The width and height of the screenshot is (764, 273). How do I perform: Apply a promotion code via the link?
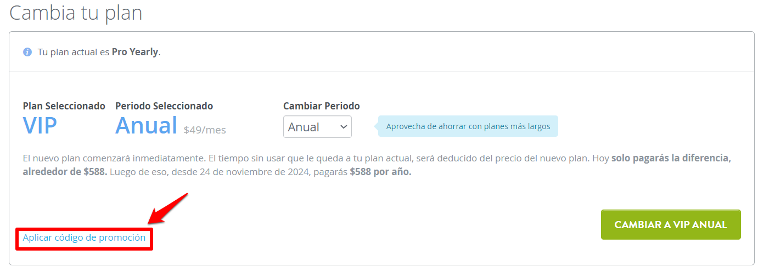(x=84, y=238)
